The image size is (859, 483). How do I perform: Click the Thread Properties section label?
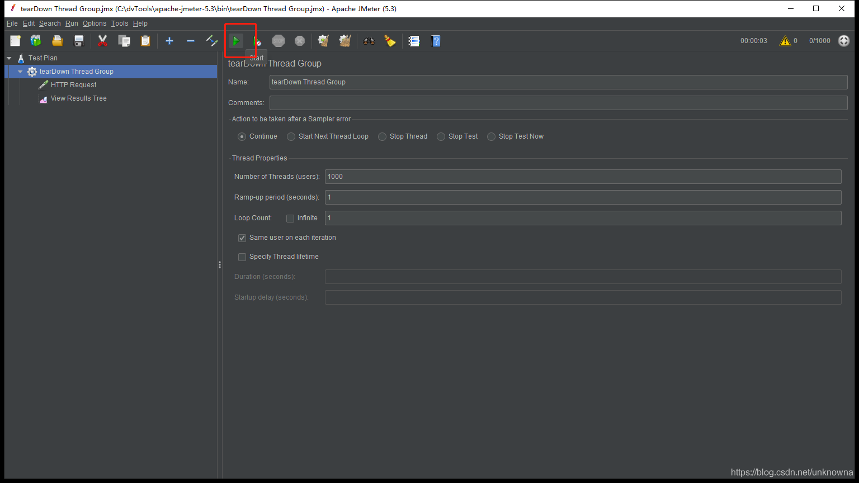pos(259,158)
